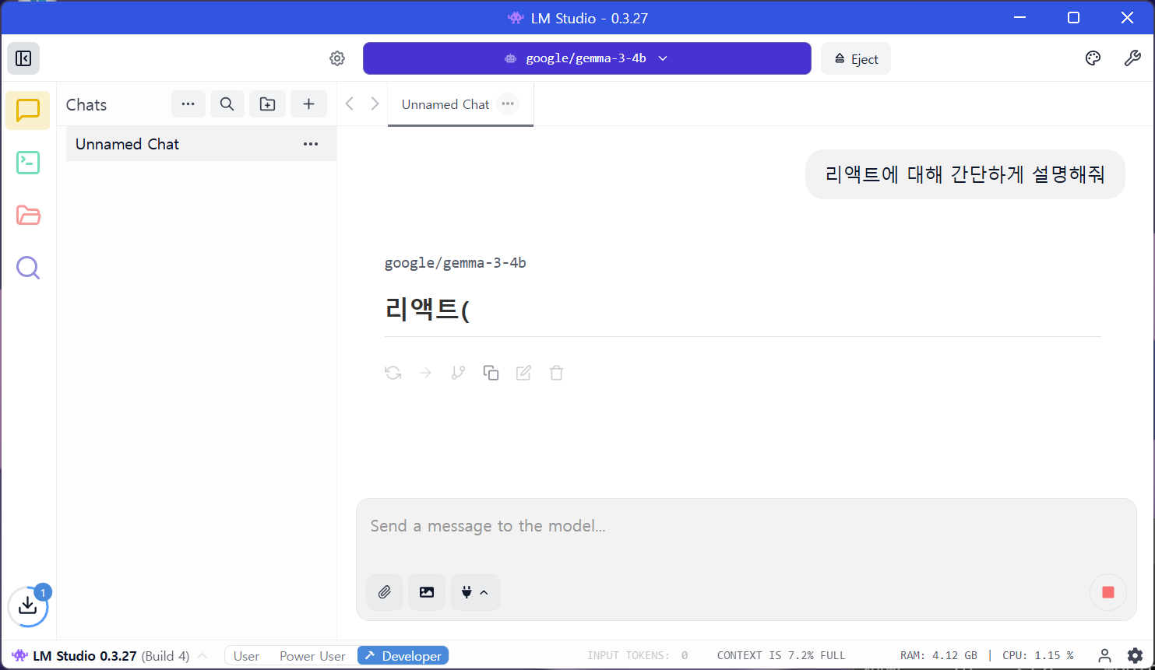Expand the LM Studio version chevron

coord(202,656)
